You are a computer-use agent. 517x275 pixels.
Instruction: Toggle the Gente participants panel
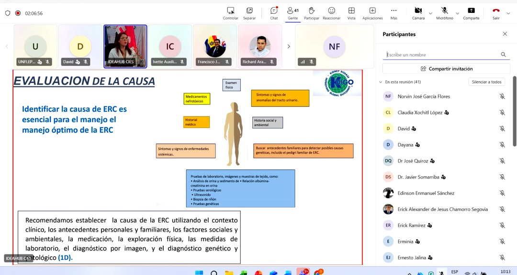pos(292,12)
